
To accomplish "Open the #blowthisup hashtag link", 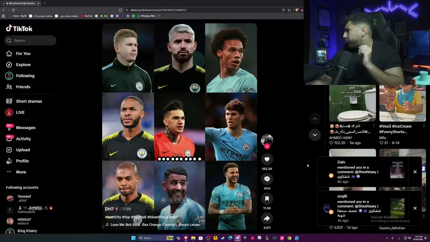I will (158, 217).
